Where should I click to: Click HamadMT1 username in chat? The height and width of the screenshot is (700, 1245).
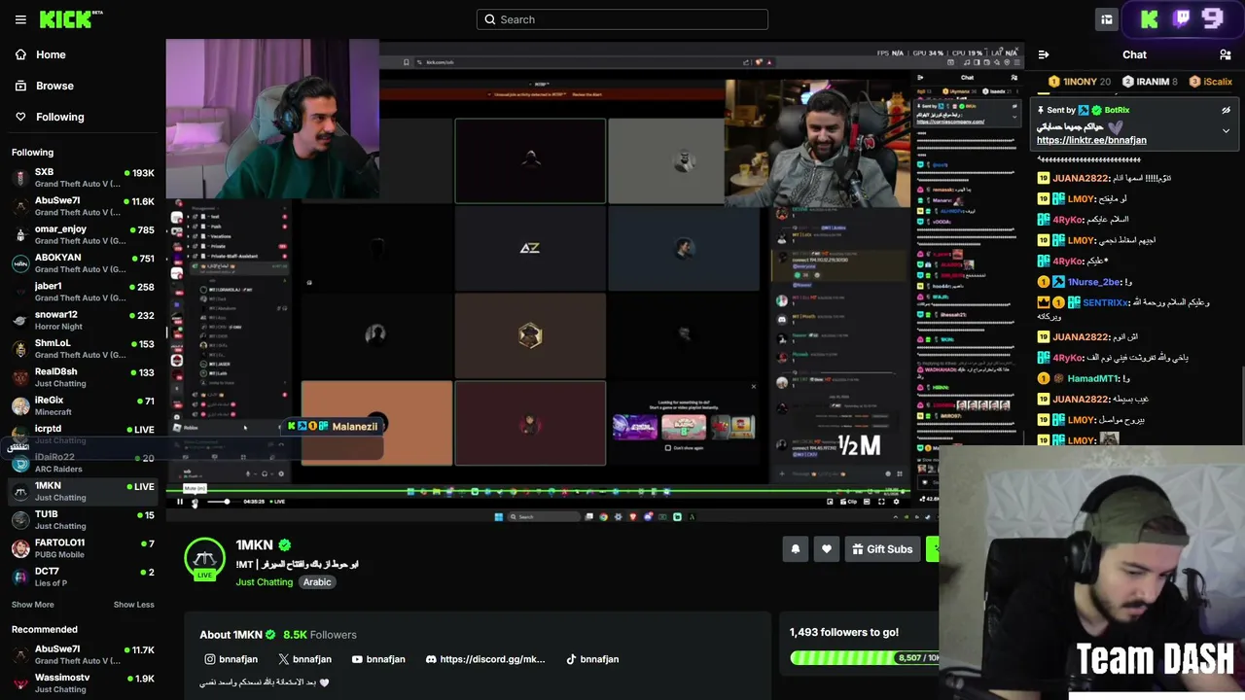(1093, 378)
